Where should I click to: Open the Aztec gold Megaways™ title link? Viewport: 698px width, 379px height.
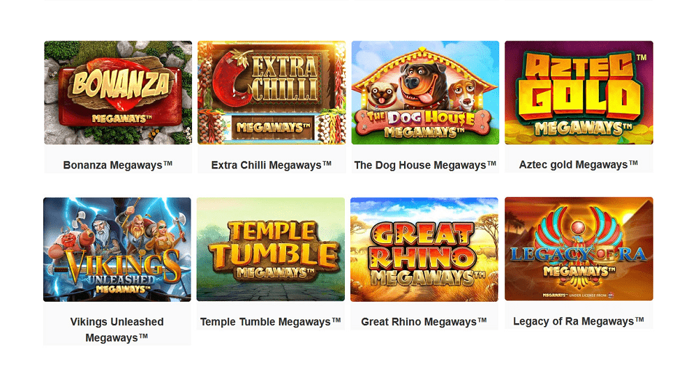(x=579, y=165)
